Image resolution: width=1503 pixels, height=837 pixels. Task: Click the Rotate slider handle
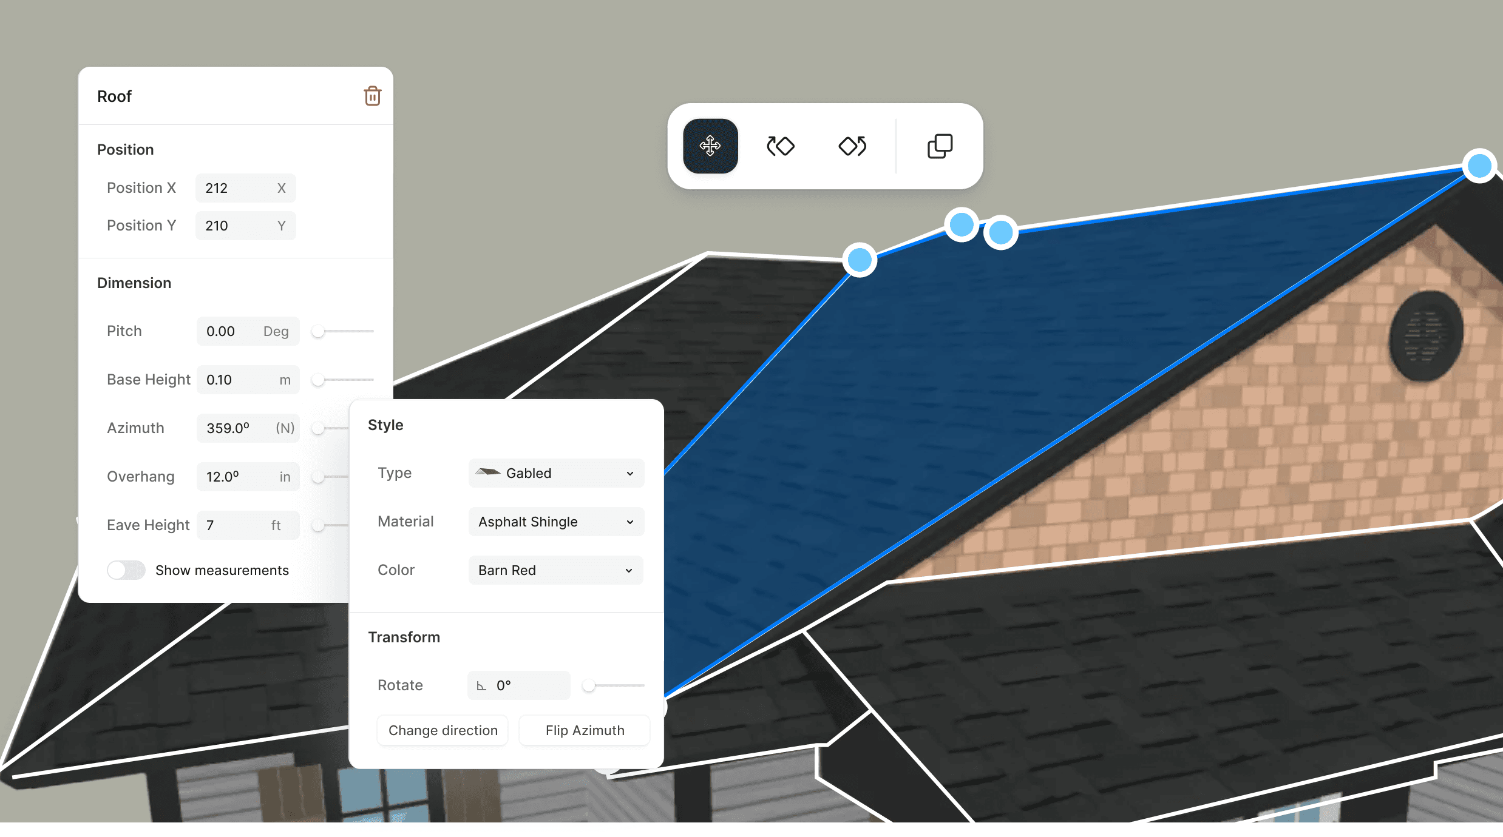[x=588, y=685]
